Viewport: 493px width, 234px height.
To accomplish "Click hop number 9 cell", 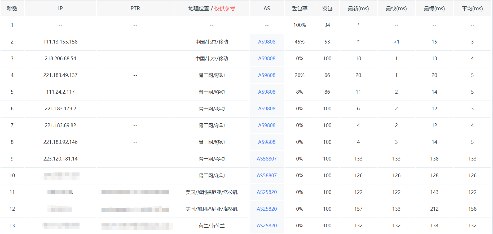I will (12, 159).
